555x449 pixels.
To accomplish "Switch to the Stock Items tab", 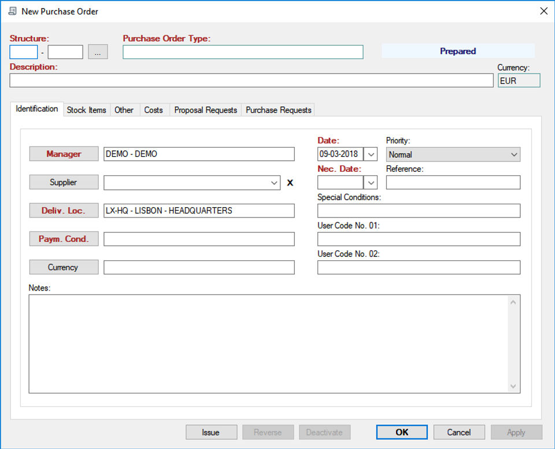I will (86, 110).
